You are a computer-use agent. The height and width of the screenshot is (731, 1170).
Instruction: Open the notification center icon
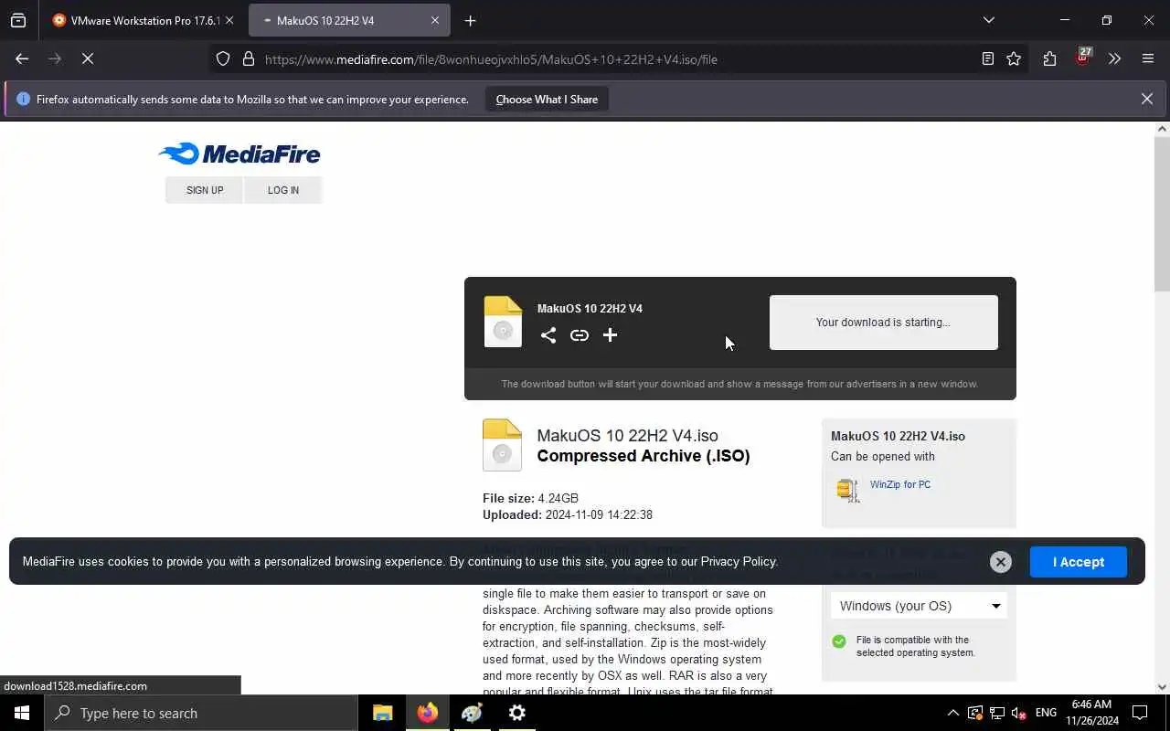(1140, 713)
